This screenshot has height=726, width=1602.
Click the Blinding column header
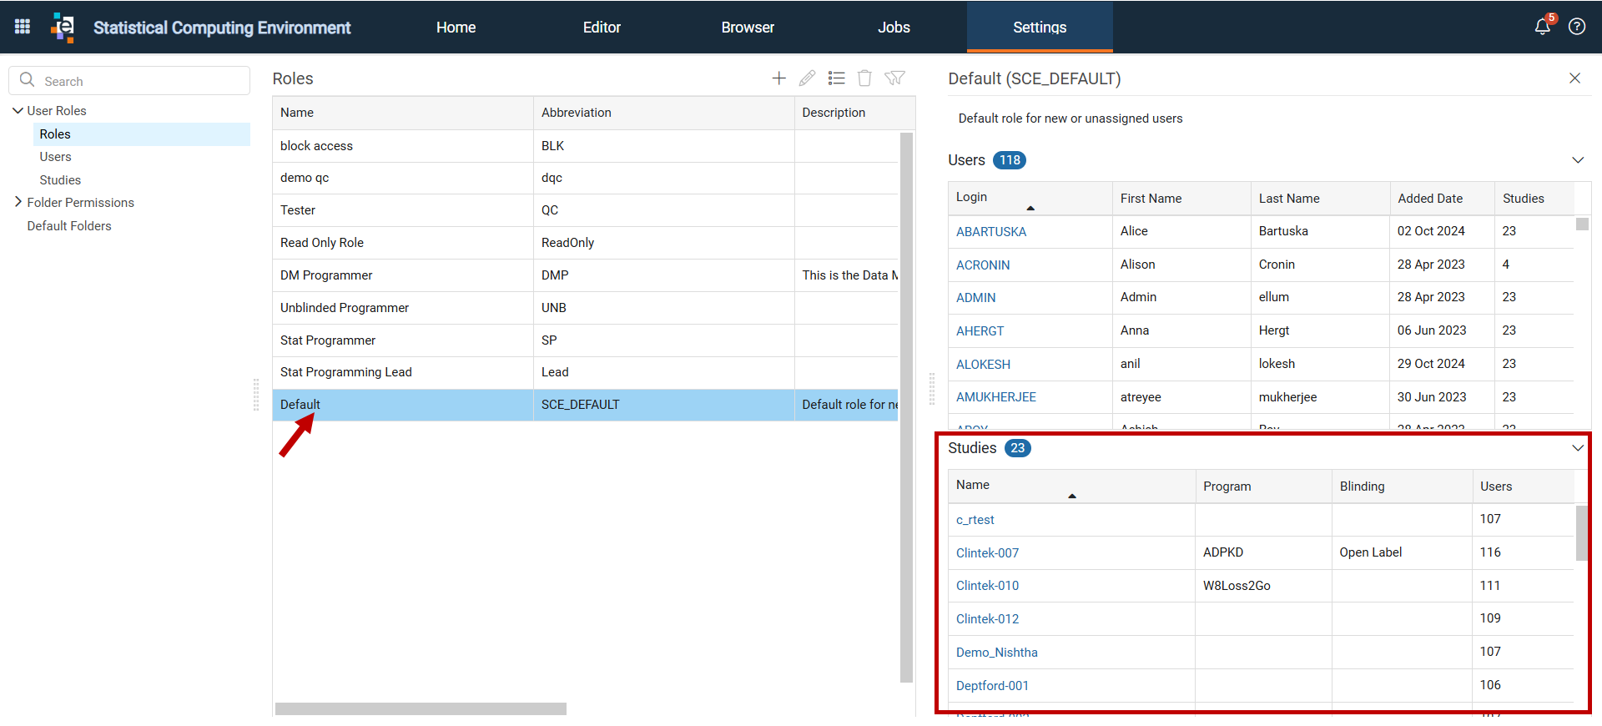point(1402,486)
